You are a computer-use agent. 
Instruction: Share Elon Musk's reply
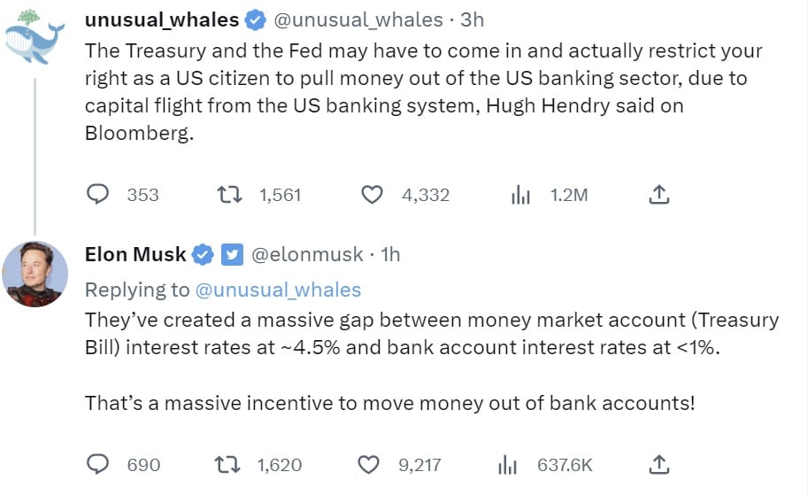point(658,464)
